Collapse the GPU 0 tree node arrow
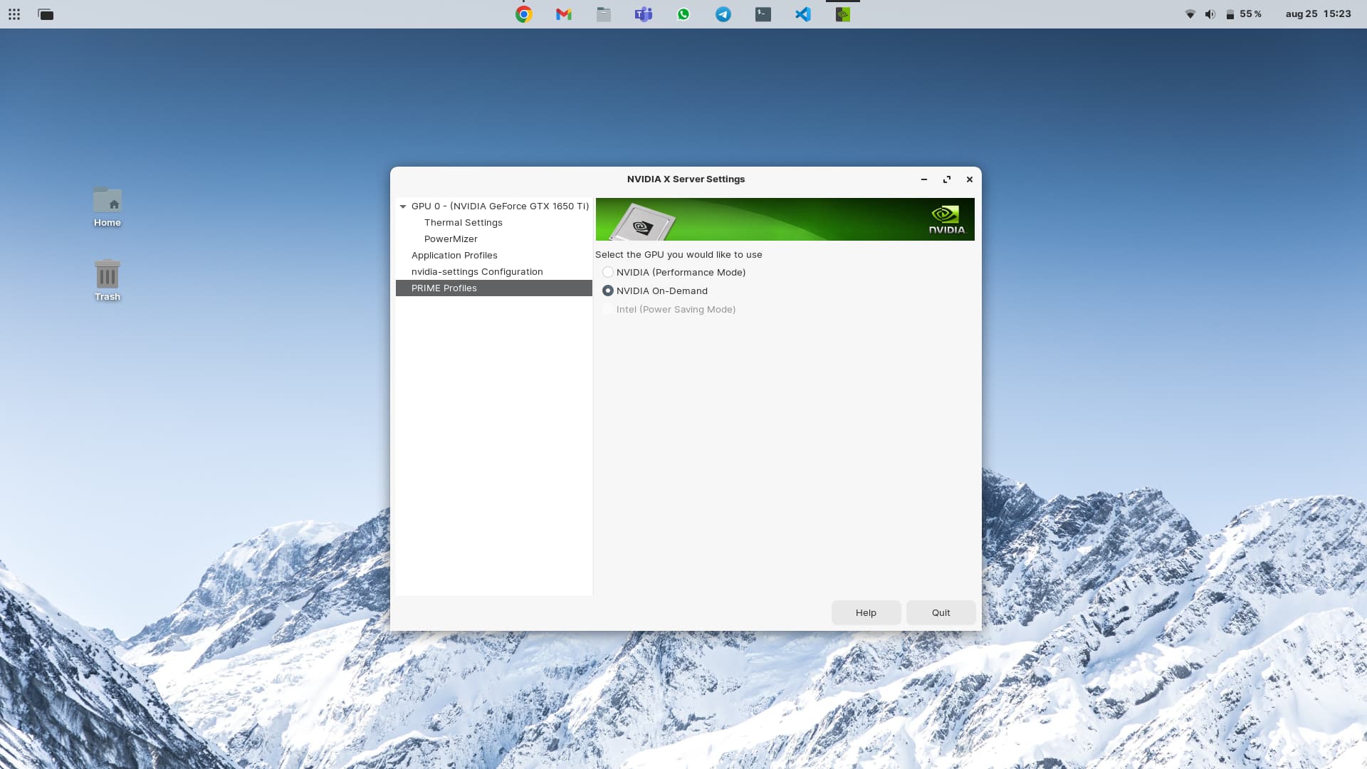This screenshot has width=1367, height=769. point(403,206)
